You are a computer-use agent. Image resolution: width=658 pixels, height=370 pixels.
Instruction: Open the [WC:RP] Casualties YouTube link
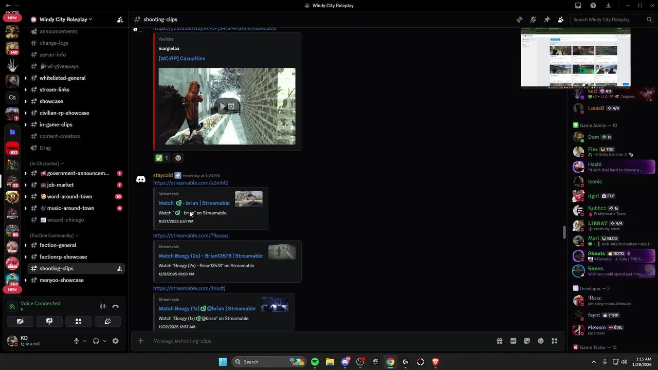click(x=181, y=59)
